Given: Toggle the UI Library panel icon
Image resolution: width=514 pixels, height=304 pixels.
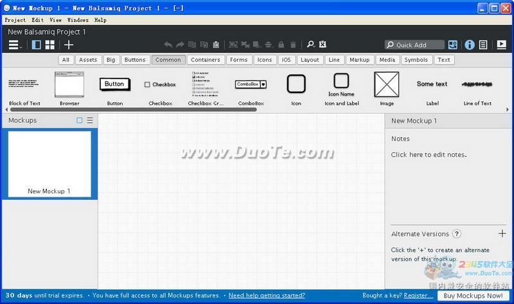Looking at the screenshot, I should (x=453, y=44).
